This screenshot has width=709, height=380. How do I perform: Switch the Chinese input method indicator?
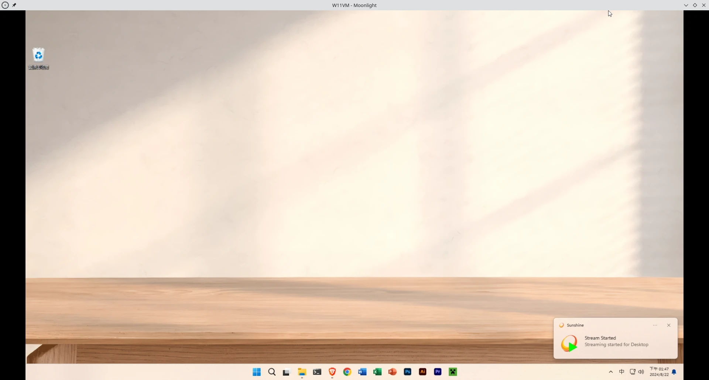pyautogui.click(x=622, y=372)
